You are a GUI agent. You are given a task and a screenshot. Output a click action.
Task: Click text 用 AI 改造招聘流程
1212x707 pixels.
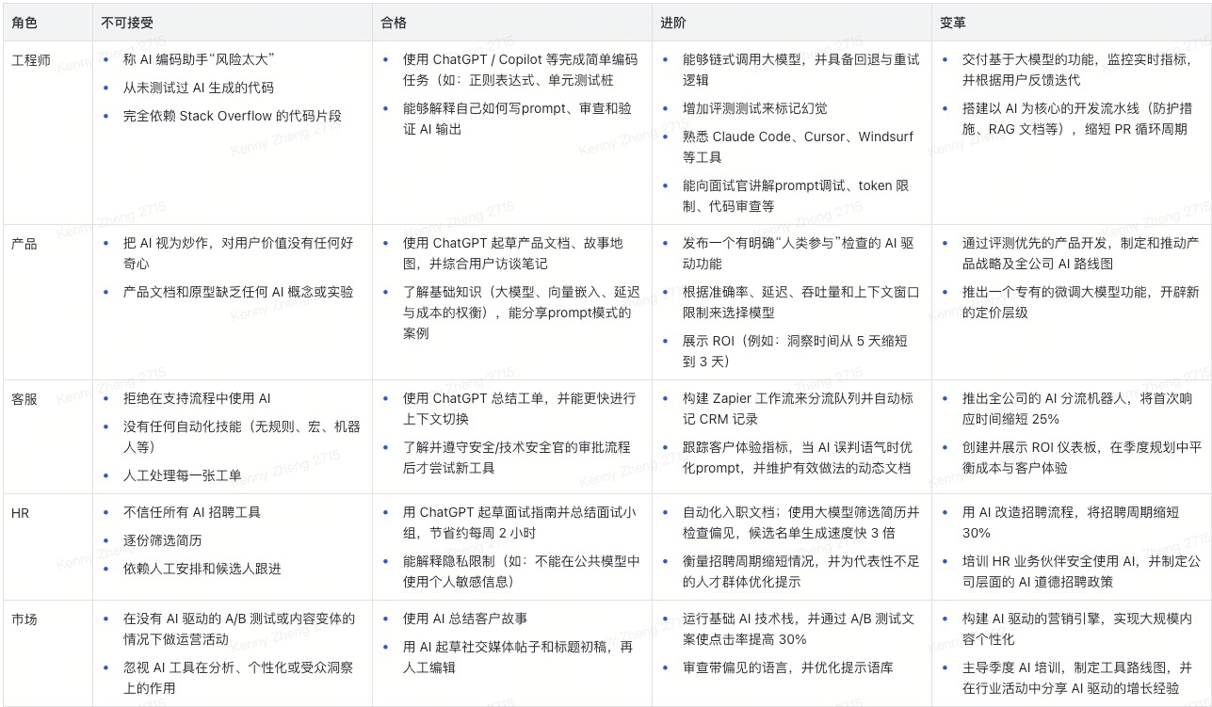coord(1018,512)
